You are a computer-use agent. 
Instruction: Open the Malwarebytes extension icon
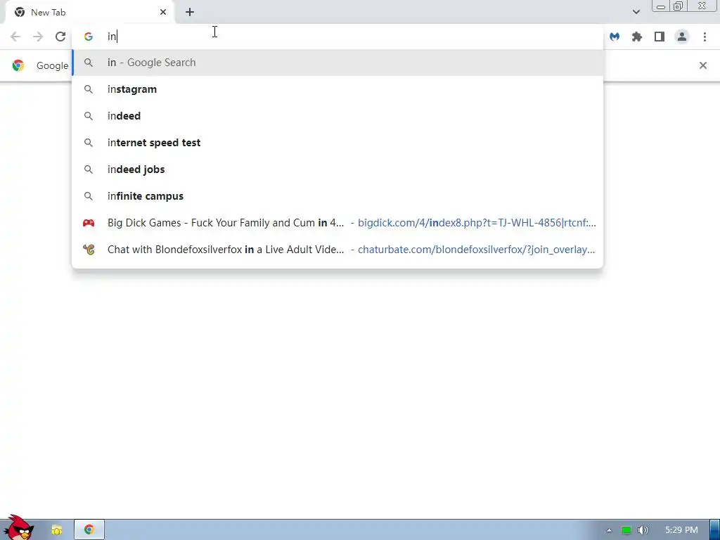[615, 37]
